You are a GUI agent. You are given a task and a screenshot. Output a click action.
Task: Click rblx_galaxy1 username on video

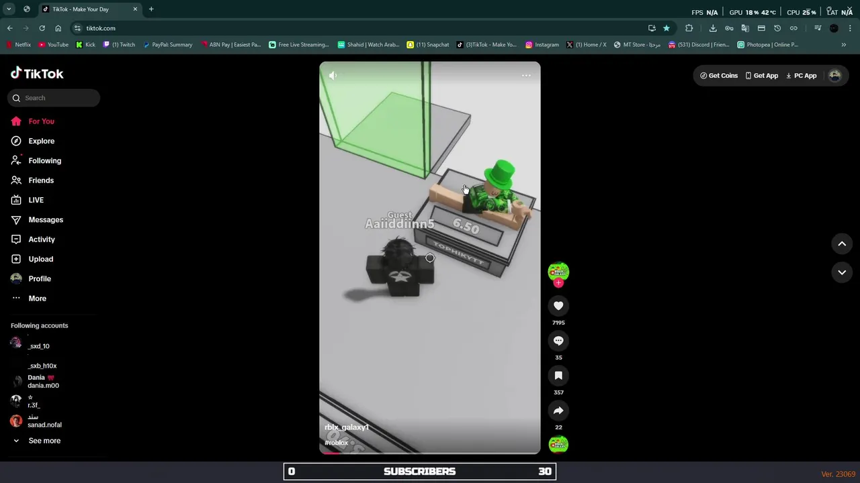click(x=347, y=427)
